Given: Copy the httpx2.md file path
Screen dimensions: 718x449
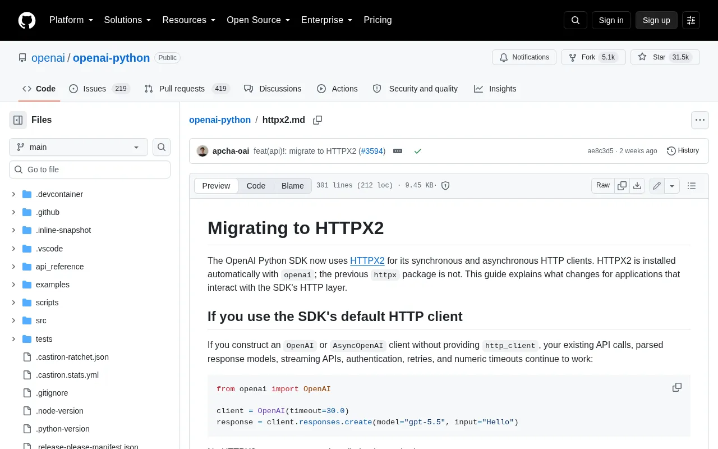Looking at the screenshot, I should pyautogui.click(x=317, y=120).
